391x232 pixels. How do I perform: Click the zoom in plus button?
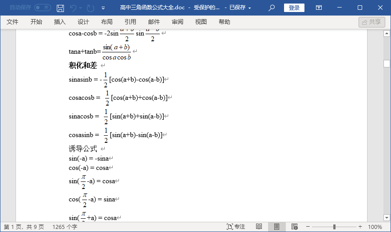click(x=359, y=227)
